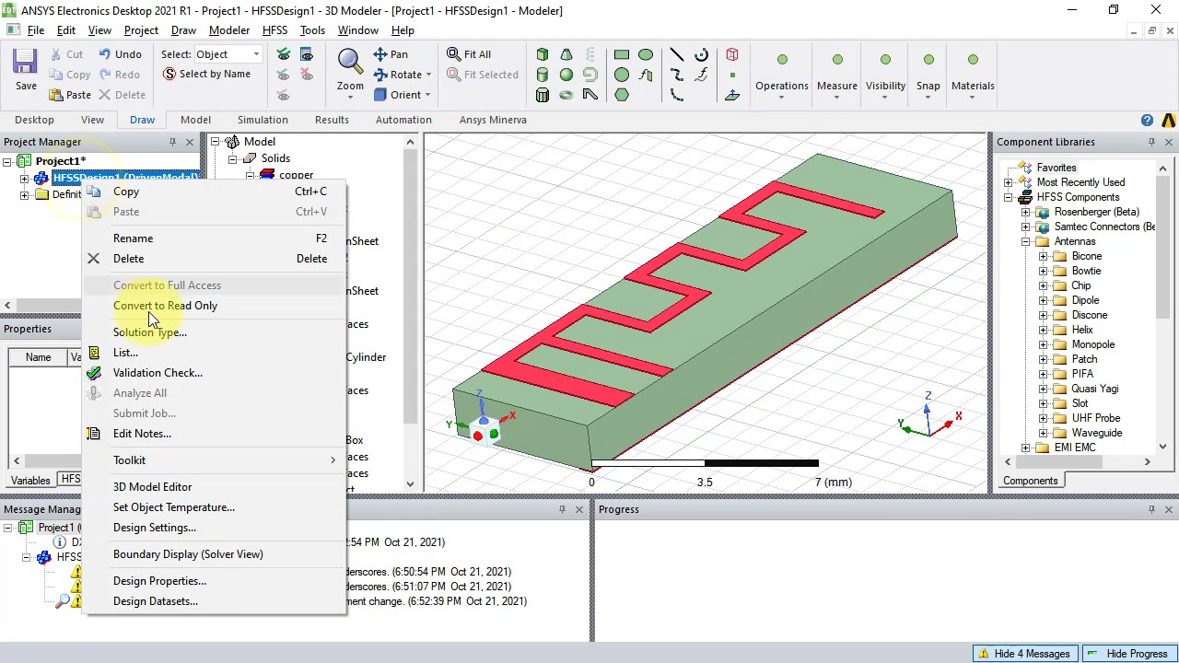
Task: Click the Component Libraries vertical scrollbar
Action: 1162,308
